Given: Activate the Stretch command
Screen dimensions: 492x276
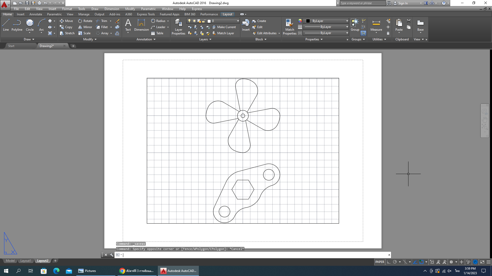Looking at the screenshot, I should (67, 33).
